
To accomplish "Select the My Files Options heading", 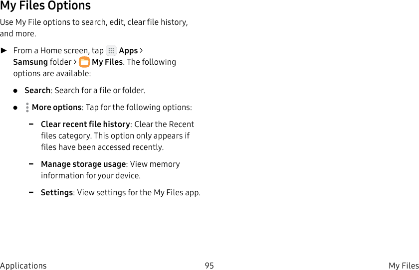I will [45, 6].
